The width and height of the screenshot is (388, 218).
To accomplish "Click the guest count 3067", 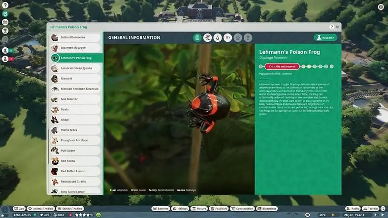I will point(59,215).
